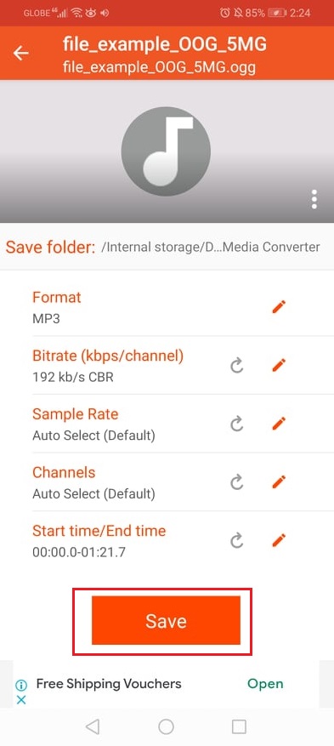Close the ad with the X icon

point(20,700)
